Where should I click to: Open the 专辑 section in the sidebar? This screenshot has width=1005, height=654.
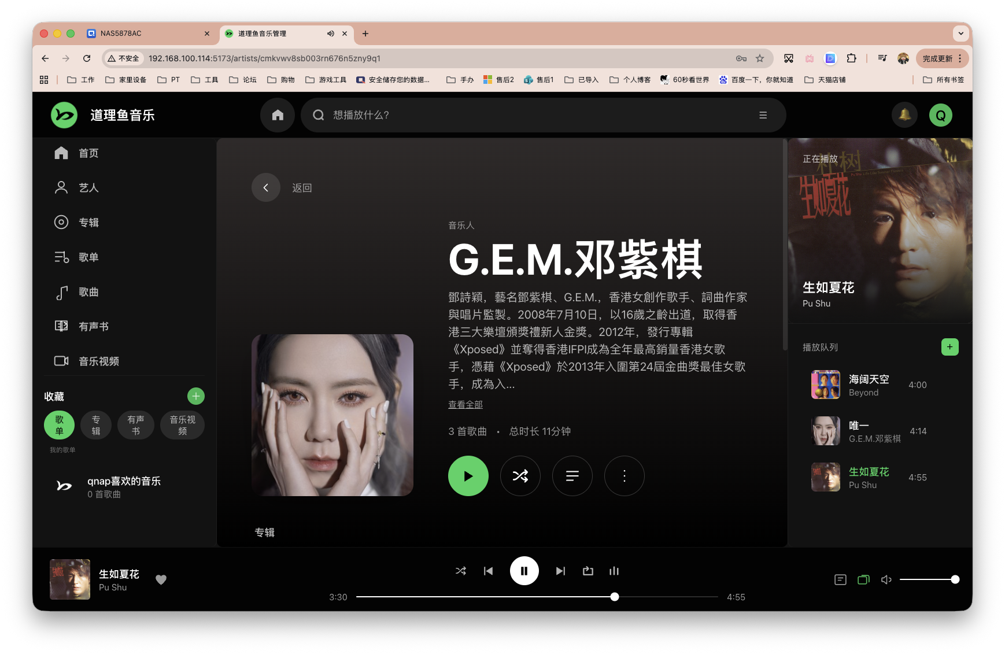click(90, 222)
